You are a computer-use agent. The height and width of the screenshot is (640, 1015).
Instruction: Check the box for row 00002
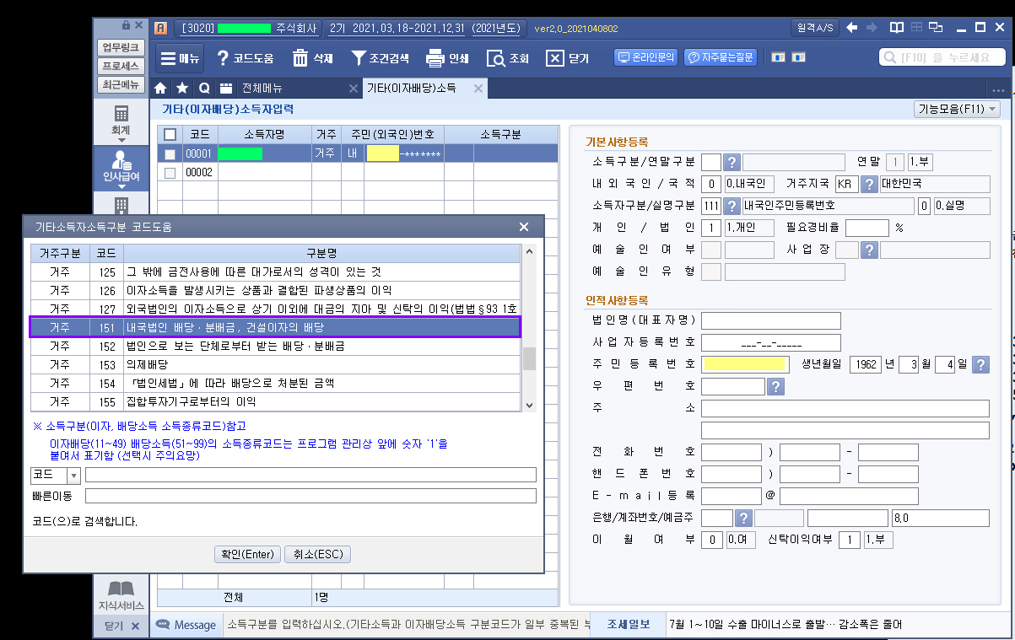click(x=170, y=172)
